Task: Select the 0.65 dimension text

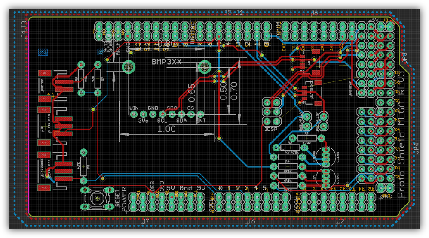Action: coord(192,93)
